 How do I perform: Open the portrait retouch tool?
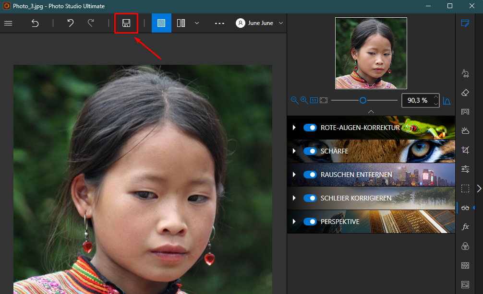pos(465,112)
